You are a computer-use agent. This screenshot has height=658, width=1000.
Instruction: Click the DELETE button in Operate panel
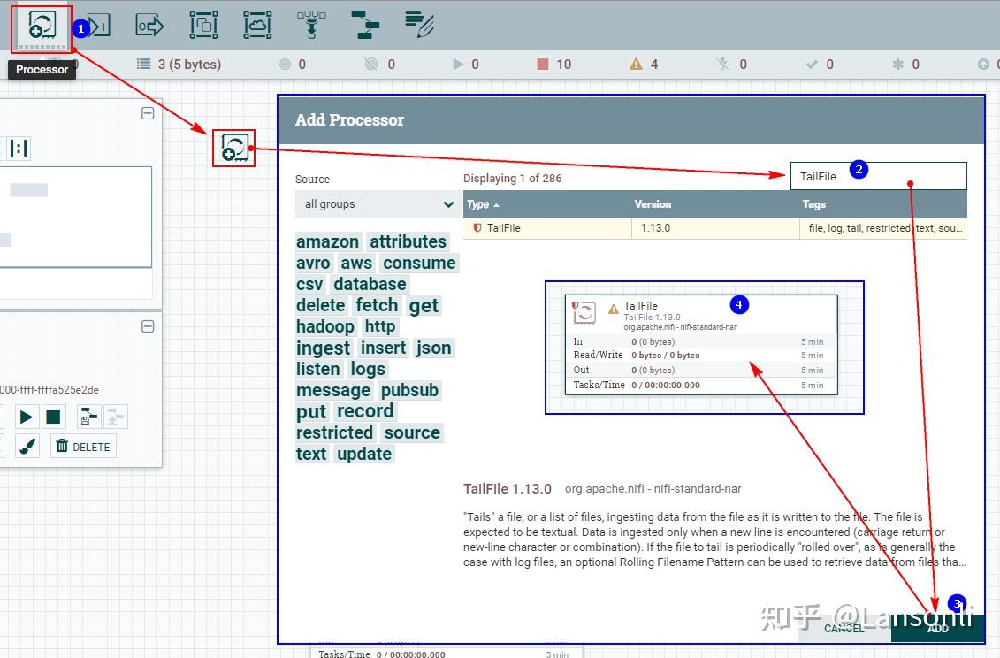point(83,446)
